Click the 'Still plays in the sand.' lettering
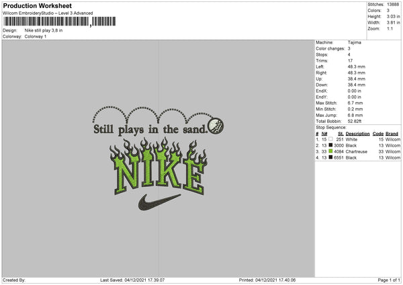Viewport: 403px width, 285px height. pos(150,129)
